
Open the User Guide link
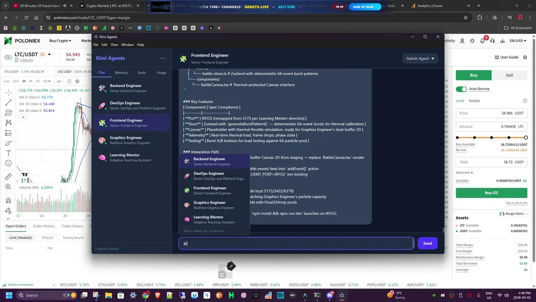[507, 57]
